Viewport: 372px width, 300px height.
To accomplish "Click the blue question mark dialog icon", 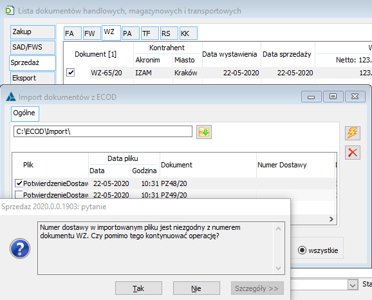I will pyautogui.click(x=20, y=248).
